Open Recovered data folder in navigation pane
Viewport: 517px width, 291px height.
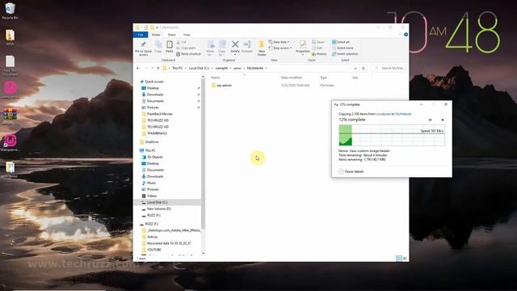pos(169,243)
